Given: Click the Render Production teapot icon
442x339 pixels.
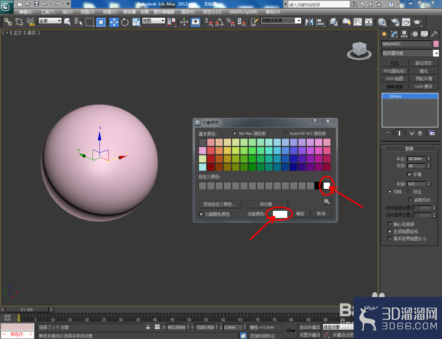Looking at the screenshot, I should [417, 22].
